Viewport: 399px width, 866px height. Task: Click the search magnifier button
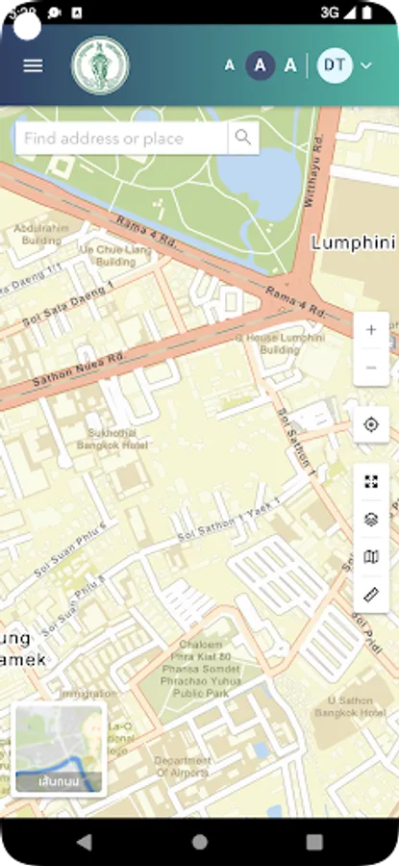pyautogui.click(x=243, y=138)
